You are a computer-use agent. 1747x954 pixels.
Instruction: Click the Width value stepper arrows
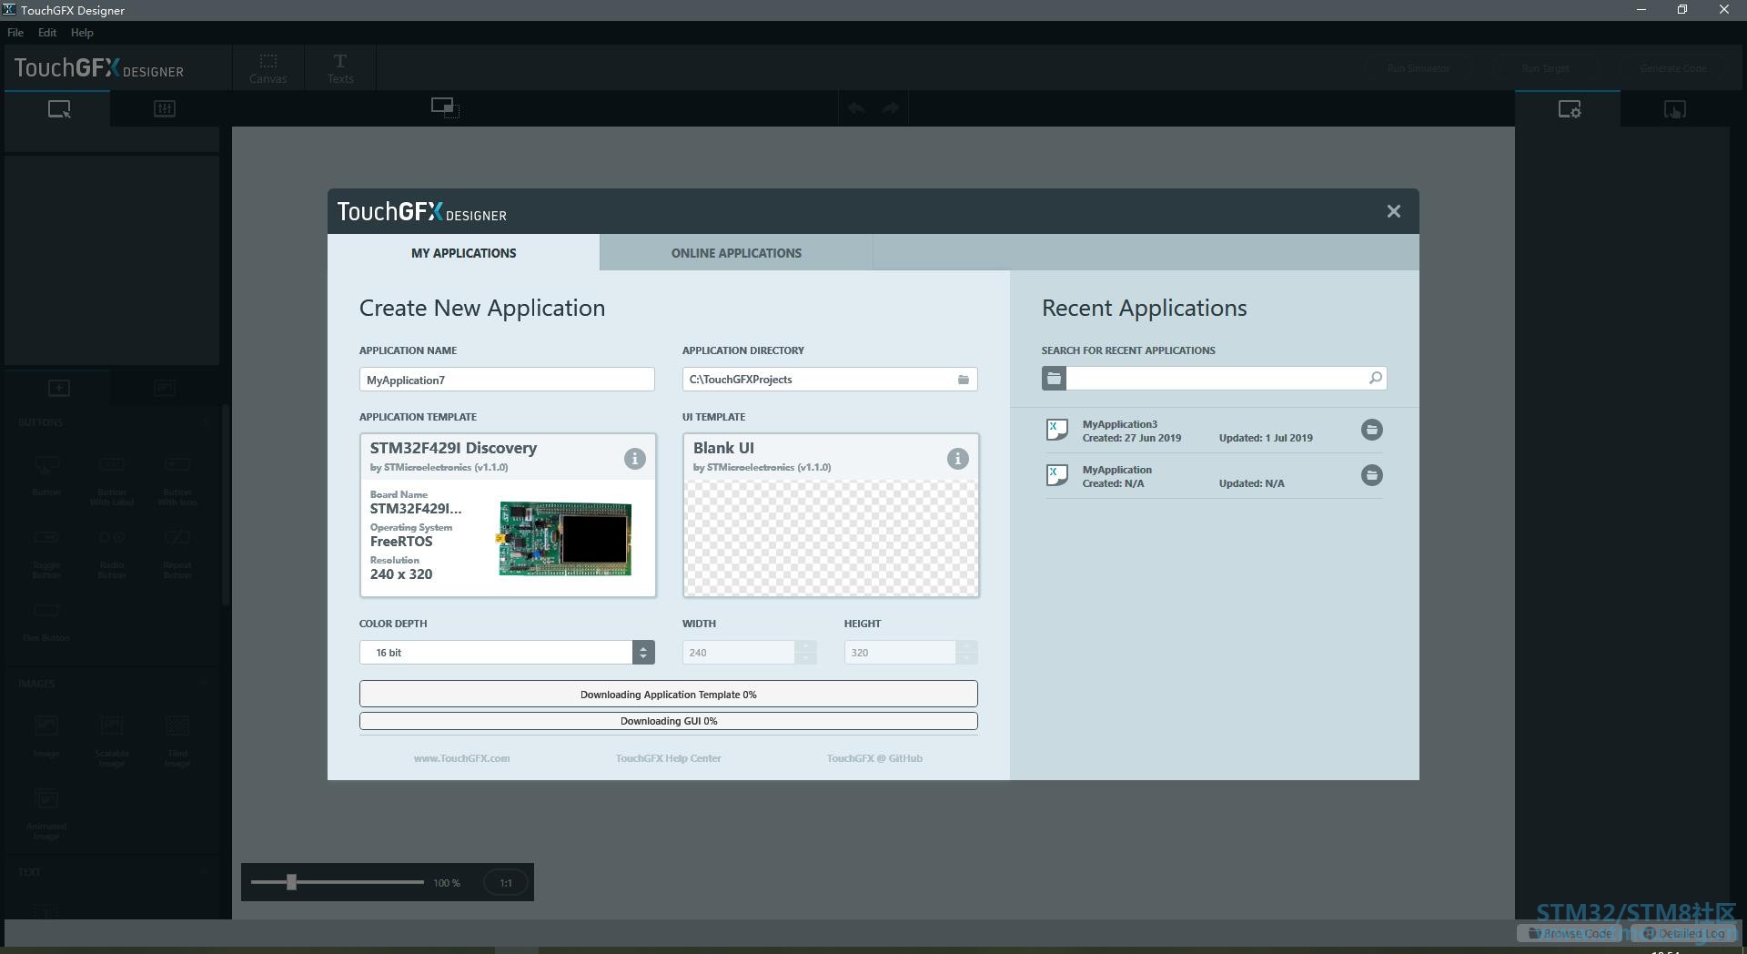pos(805,653)
